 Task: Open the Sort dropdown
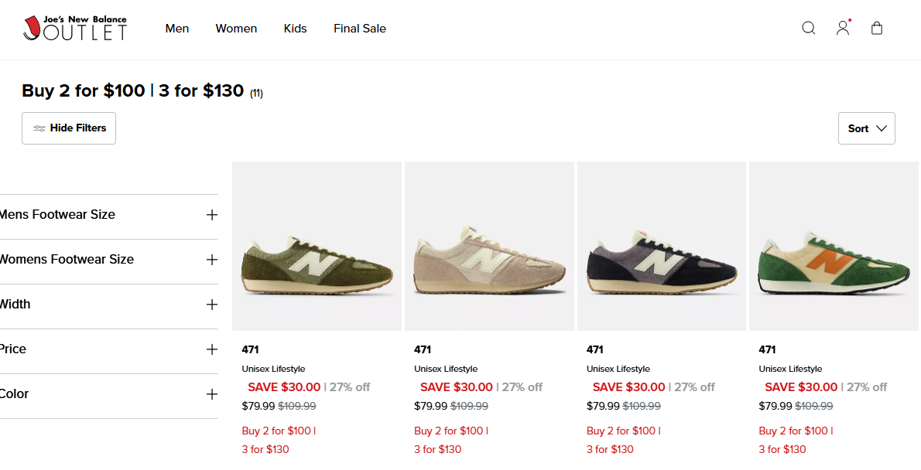click(x=866, y=128)
